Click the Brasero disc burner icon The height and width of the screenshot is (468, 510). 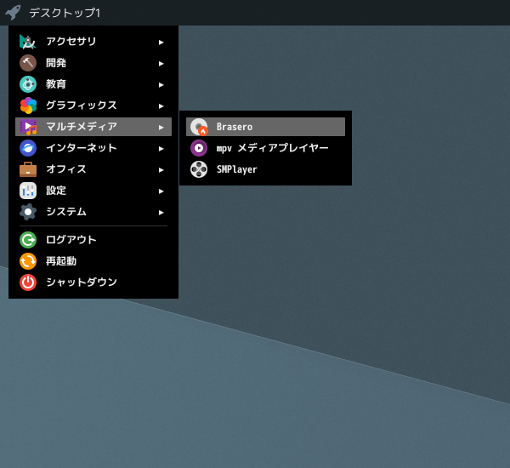click(x=199, y=127)
